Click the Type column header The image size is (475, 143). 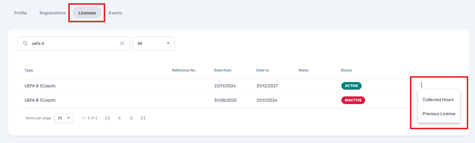[29, 70]
